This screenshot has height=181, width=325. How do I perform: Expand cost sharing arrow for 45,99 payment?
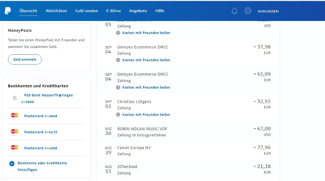point(118,87)
